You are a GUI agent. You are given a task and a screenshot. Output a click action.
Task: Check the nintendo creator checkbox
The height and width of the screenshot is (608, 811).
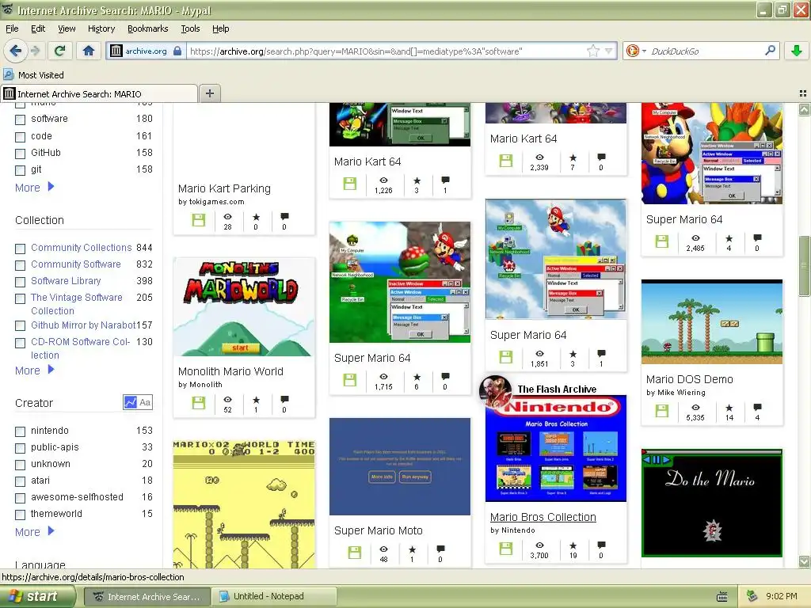[x=20, y=431]
